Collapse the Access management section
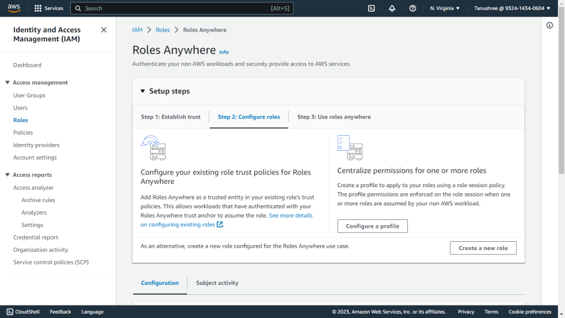Viewport: 565px width, 318px height. tap(7, 83)
